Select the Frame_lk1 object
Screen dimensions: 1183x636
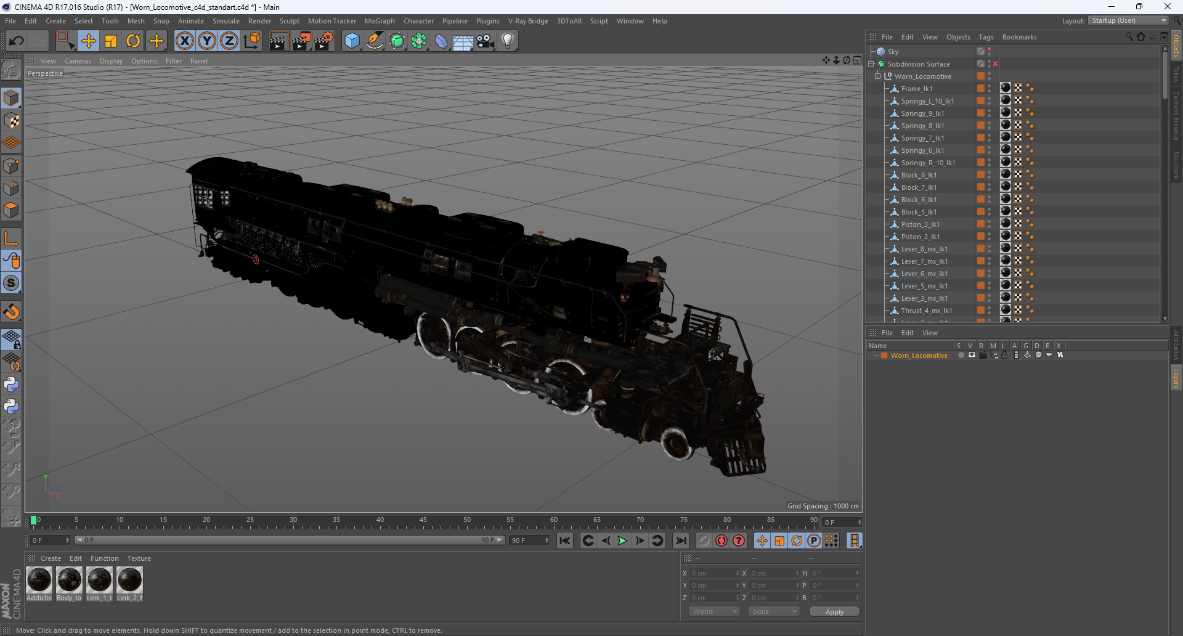916,89
